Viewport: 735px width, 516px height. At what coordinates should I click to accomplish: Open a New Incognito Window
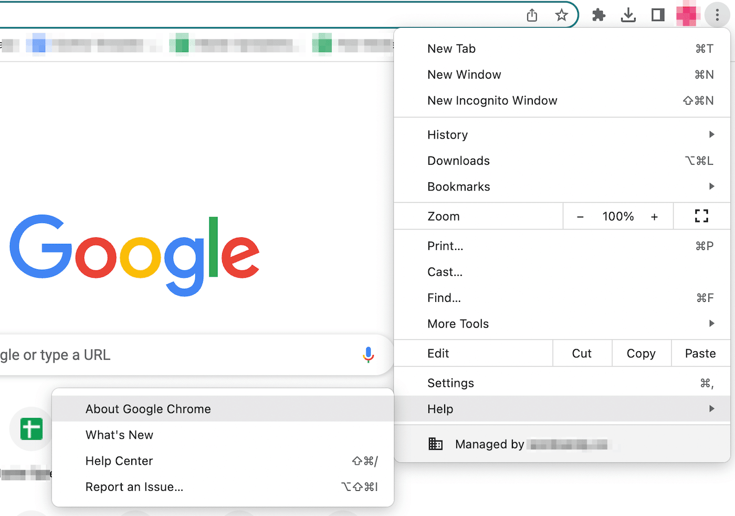pos(562,100)
